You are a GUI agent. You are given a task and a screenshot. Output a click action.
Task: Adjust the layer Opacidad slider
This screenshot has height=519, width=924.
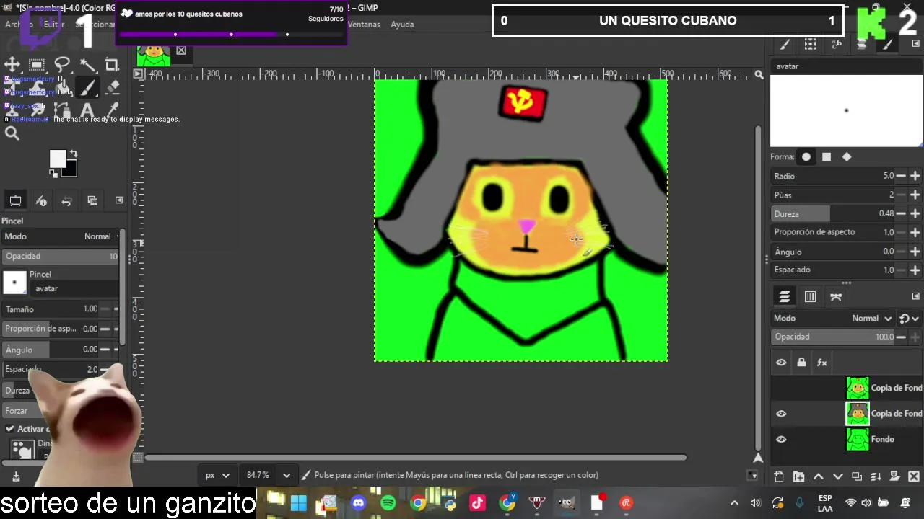(833, 337)
